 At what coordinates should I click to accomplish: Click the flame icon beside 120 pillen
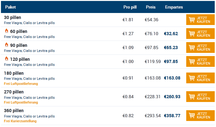coord(6,59)
